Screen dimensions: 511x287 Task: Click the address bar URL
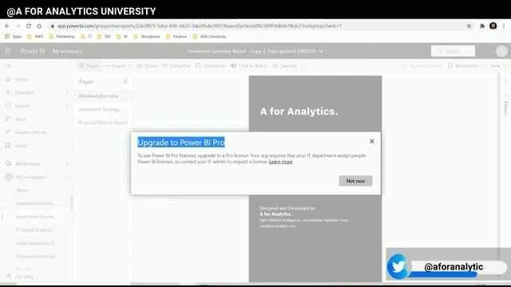coord(200,26)
